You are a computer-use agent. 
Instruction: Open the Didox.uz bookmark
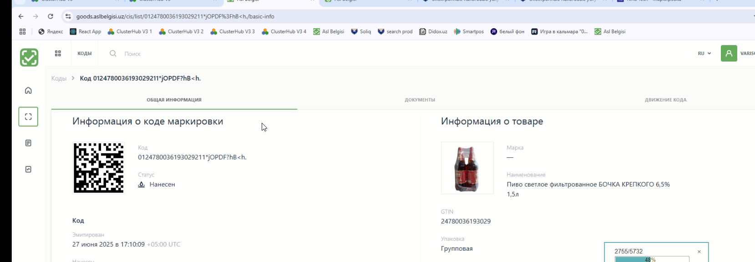[x=433, y=31]
